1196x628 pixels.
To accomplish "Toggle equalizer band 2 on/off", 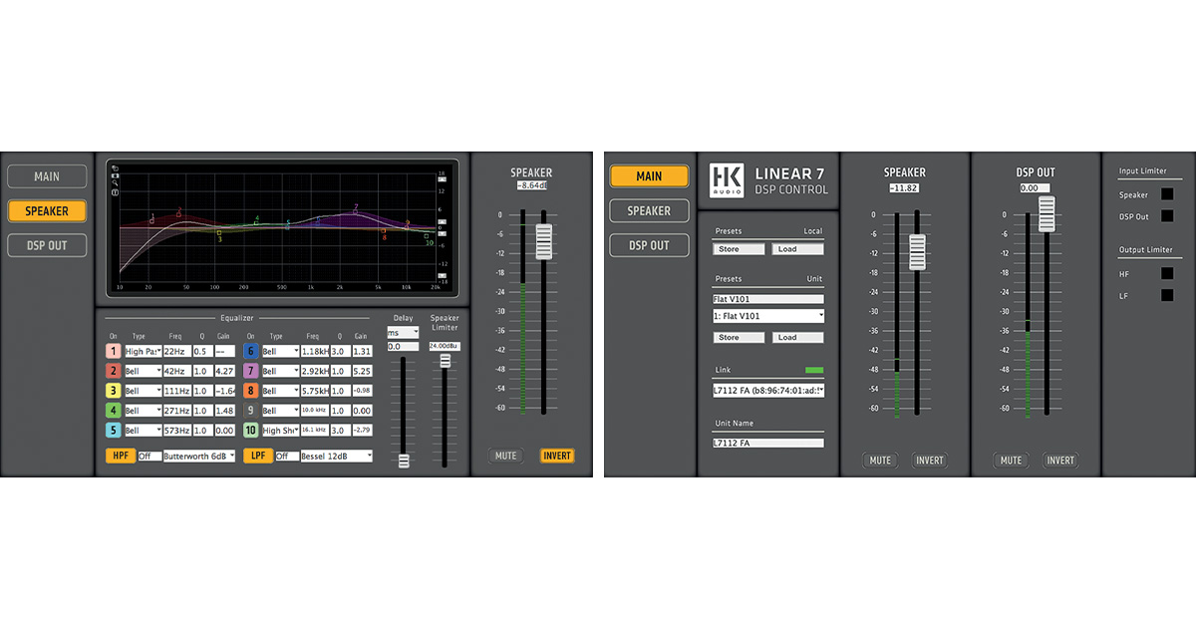I will coord(114,371).
